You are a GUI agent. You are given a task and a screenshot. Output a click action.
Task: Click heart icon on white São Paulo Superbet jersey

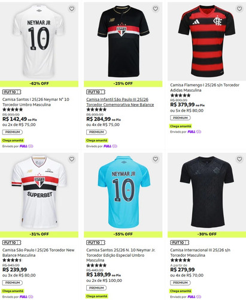click(72, 159)
